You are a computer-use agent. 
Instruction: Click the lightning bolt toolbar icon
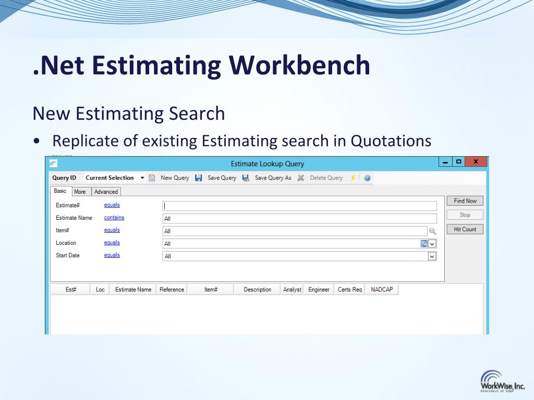point(353,178)
